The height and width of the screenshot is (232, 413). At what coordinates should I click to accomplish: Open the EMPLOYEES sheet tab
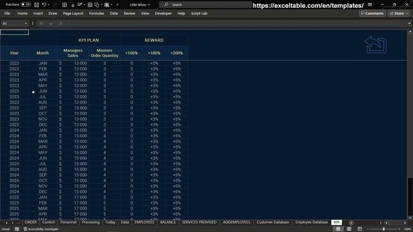point(145,222)
